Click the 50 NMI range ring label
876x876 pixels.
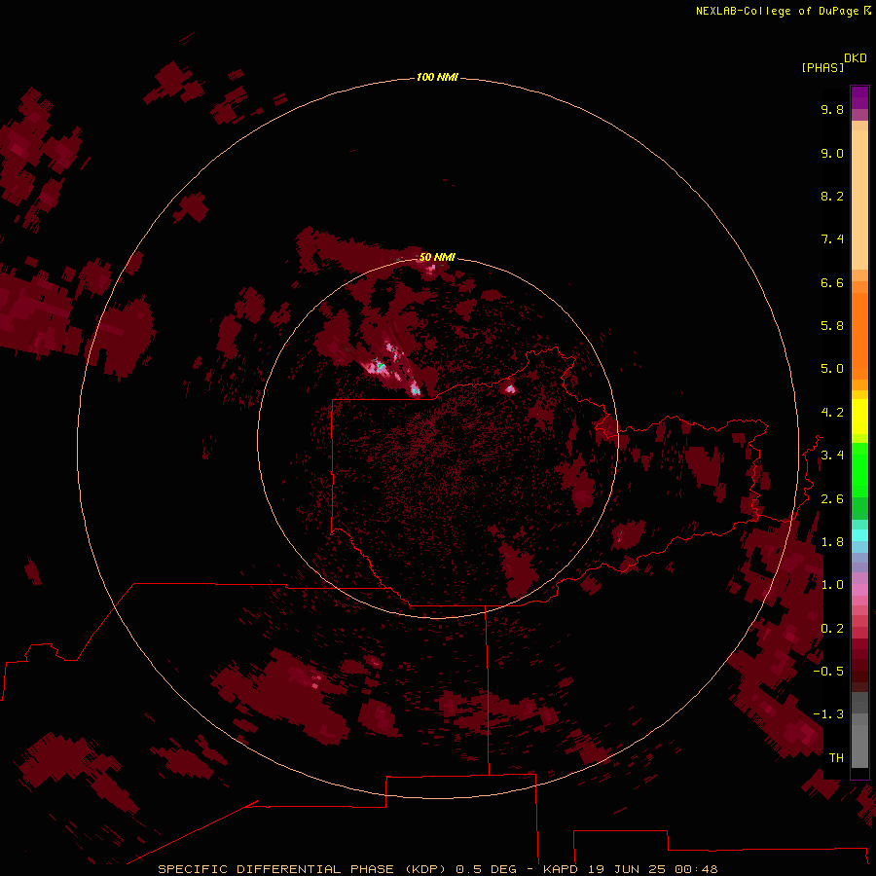(x=437, y=257)
